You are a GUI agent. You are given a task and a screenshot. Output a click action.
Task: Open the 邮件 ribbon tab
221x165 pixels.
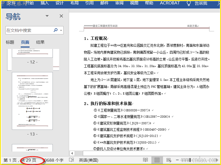click(104, 3)
